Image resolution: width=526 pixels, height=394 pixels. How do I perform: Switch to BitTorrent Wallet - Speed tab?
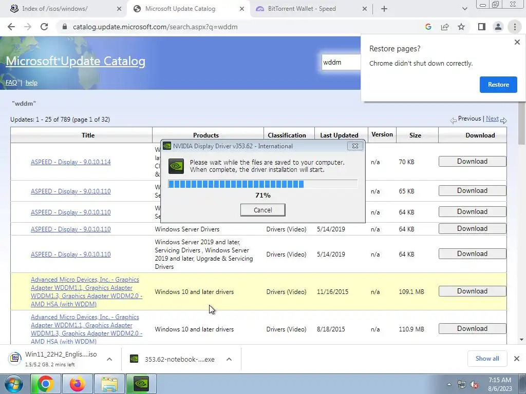[x=302, y=9]
